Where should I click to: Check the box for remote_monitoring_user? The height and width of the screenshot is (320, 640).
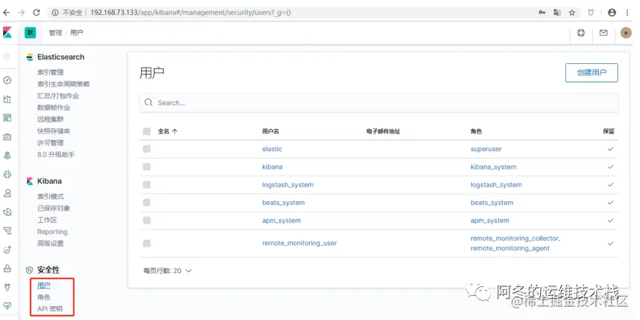click(x=147, y=243)
